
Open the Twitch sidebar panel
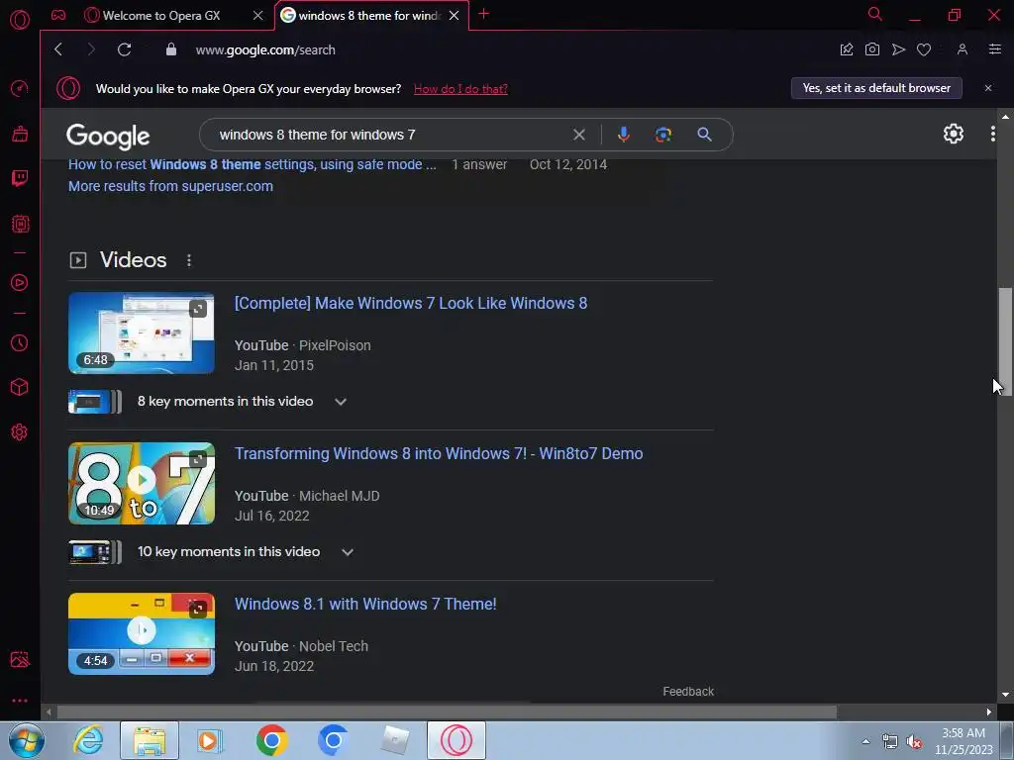pos(20,178)
